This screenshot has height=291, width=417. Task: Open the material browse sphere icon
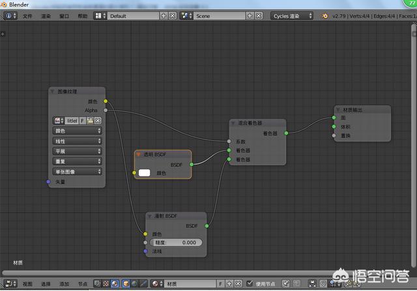tap(157, 284)
